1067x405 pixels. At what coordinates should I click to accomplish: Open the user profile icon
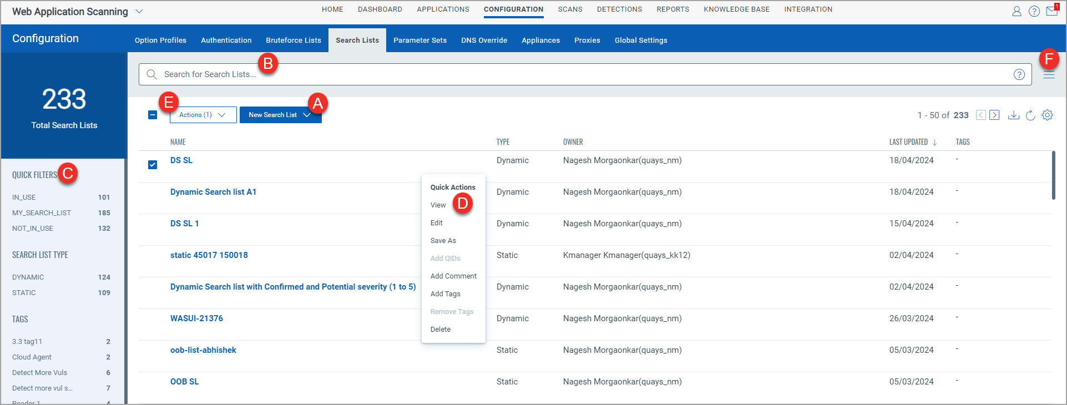(1017, 11)
